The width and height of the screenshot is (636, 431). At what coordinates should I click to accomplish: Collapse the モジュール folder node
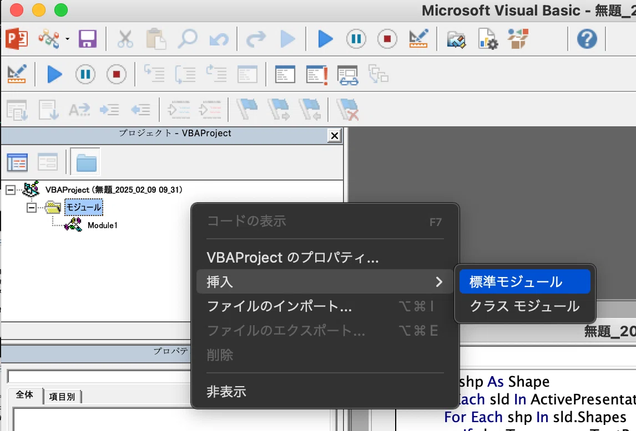point(31,207)
